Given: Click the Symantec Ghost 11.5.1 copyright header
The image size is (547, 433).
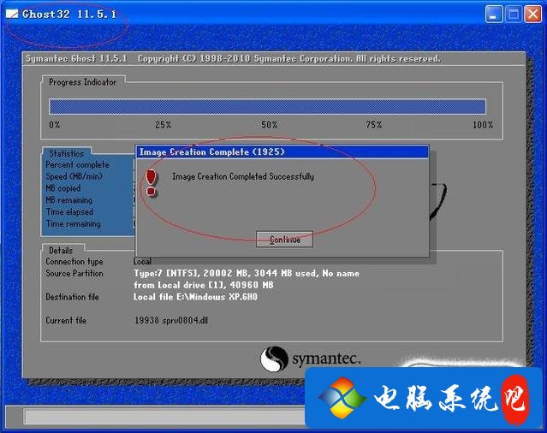Looking at the screenshot, I should [233, 58].
